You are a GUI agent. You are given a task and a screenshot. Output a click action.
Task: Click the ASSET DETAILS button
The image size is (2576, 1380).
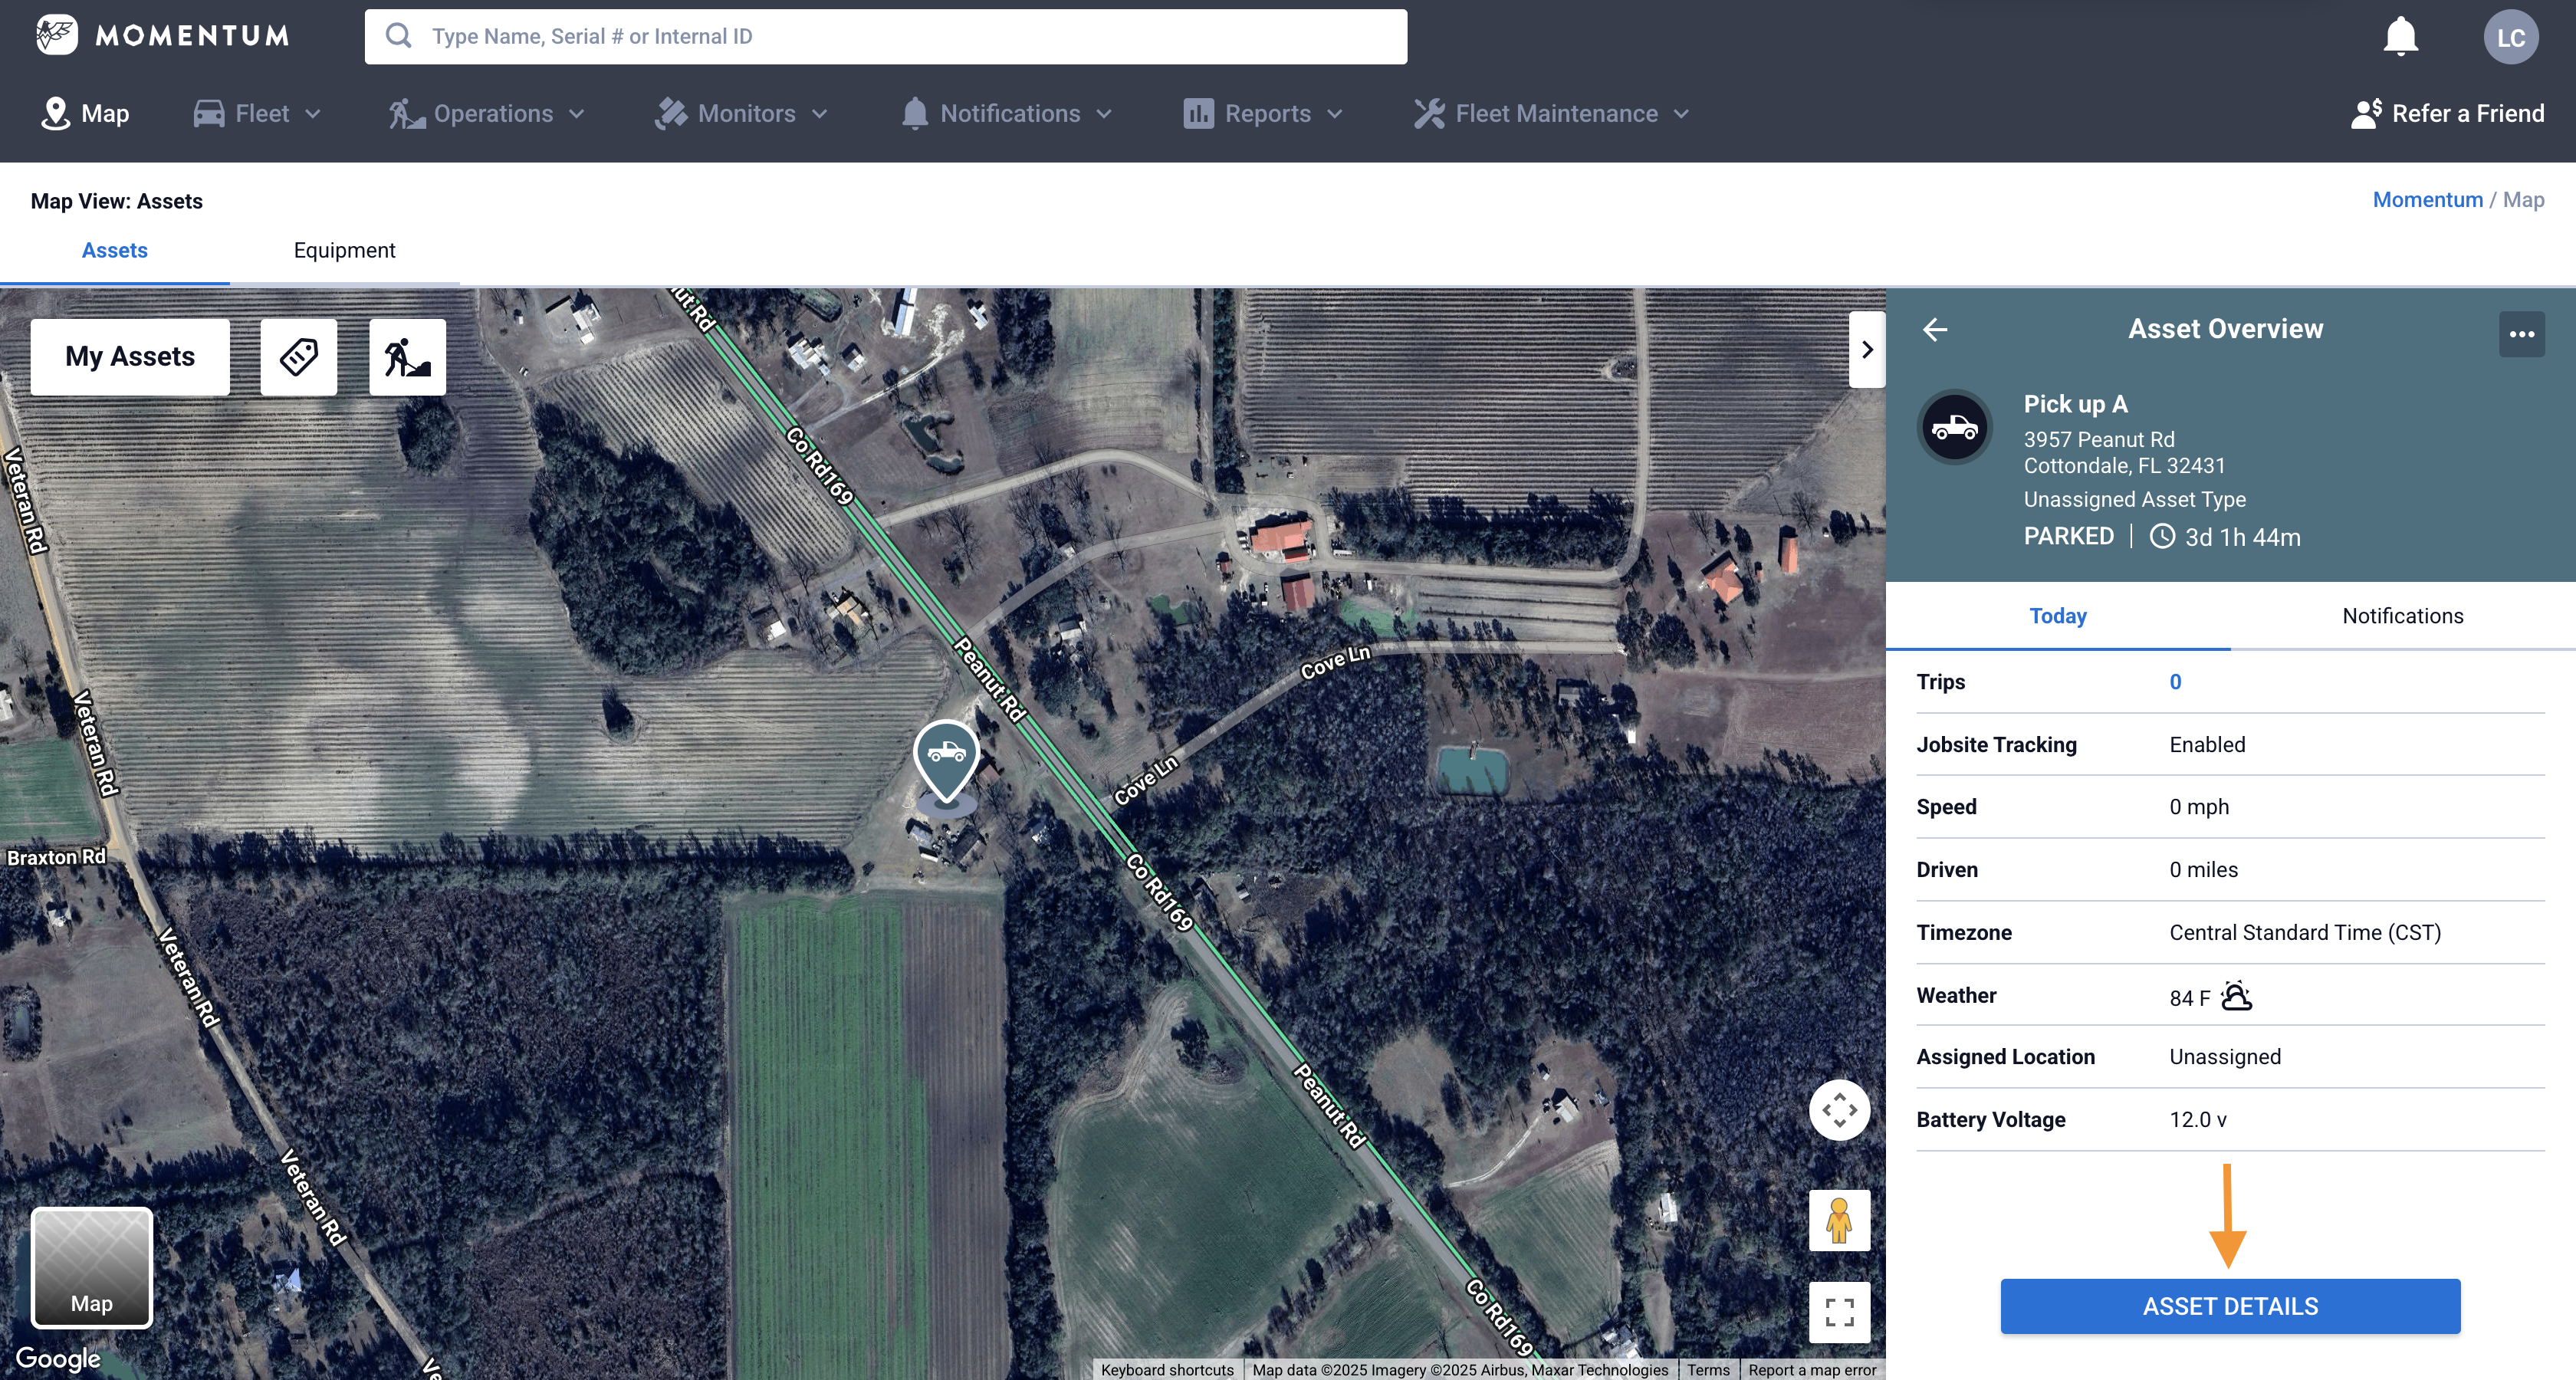(x=2229, y=1306)
